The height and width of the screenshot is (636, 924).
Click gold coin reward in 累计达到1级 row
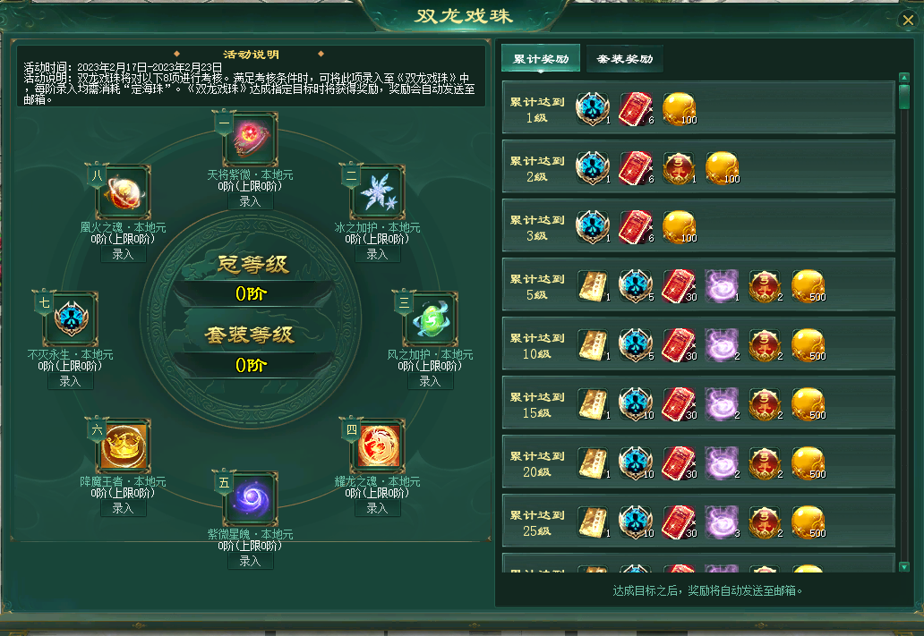[x=680, y=109]
